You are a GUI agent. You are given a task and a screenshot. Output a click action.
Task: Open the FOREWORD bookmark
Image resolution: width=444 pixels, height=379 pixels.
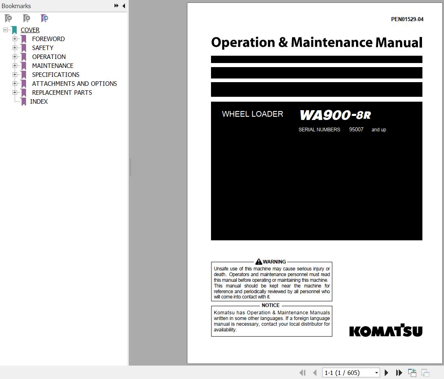tap(48, 39)
